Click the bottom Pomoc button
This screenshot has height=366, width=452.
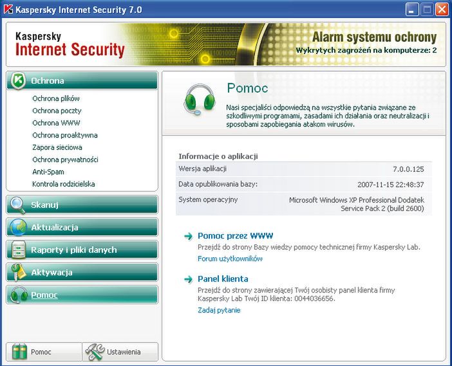[44, 352]
